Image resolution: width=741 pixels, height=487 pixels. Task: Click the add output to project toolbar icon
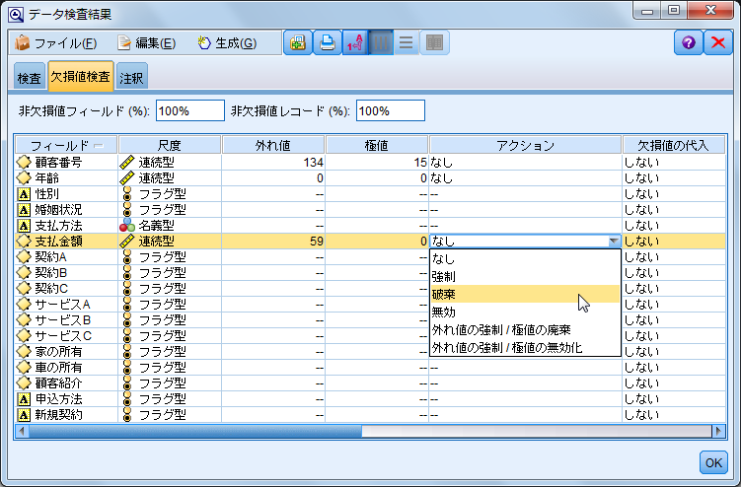pos(298,43)
